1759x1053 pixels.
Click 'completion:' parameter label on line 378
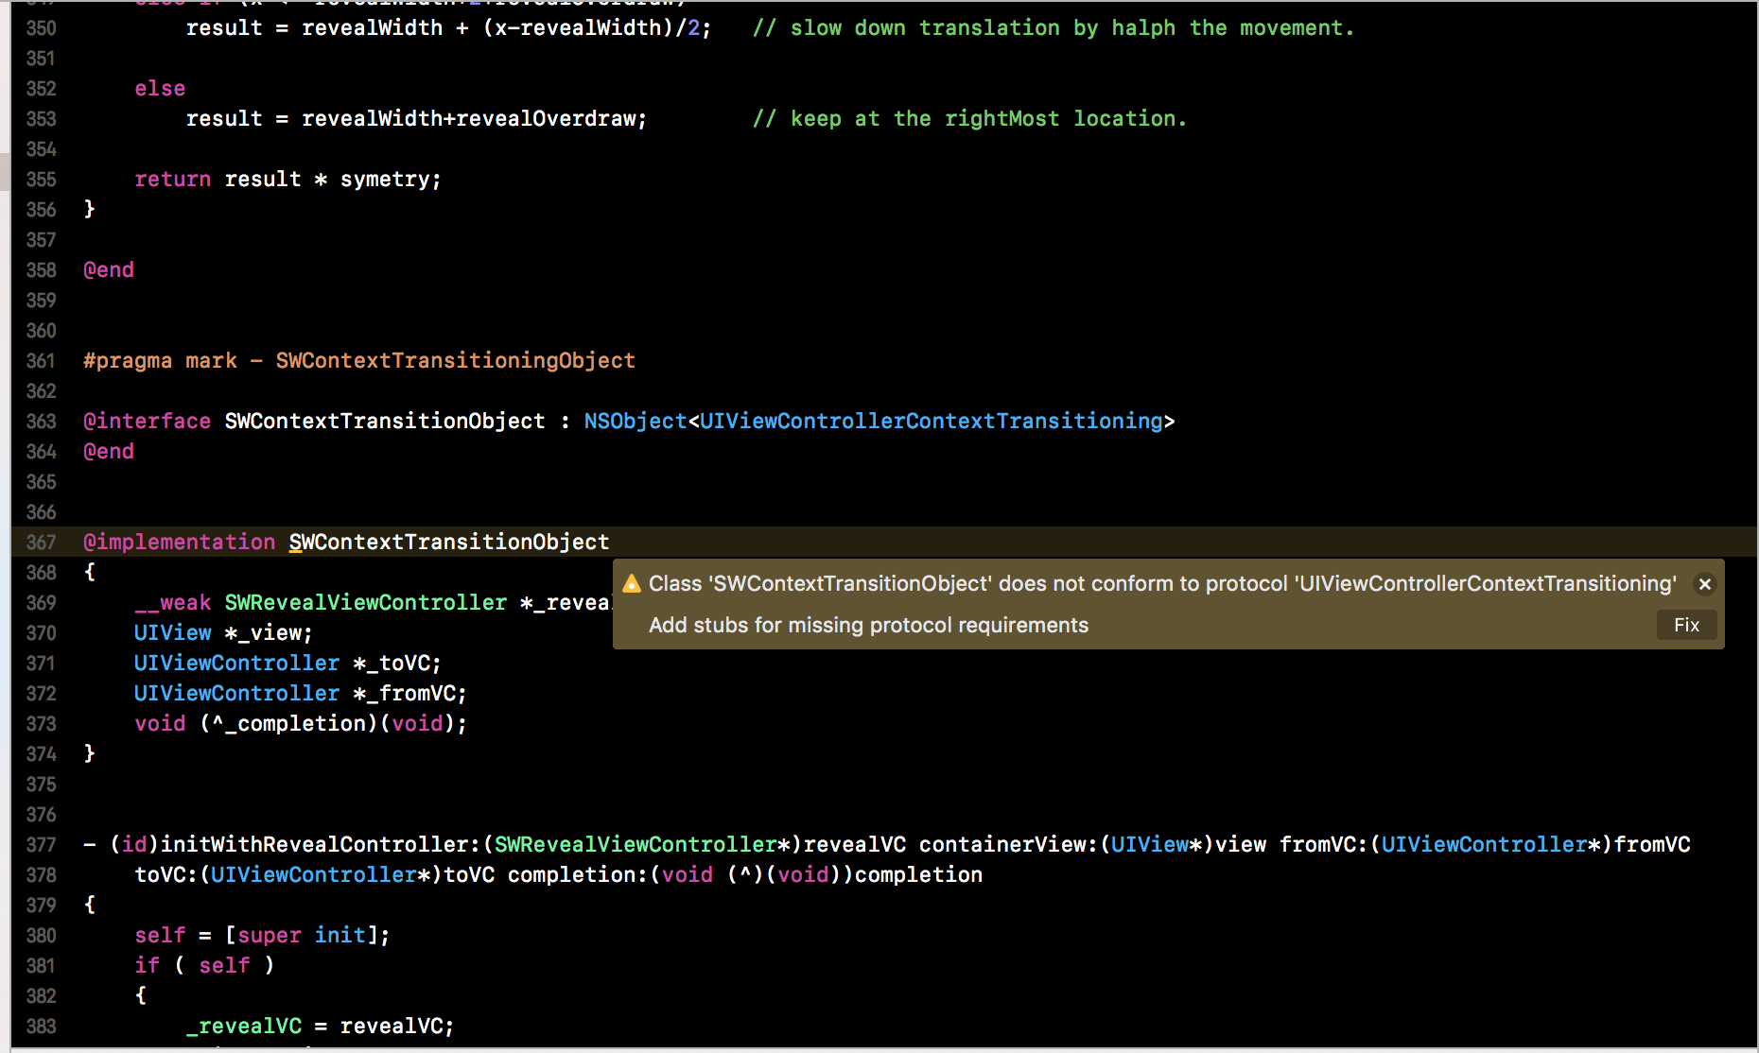pyautogui.click(x=579, y=874)
